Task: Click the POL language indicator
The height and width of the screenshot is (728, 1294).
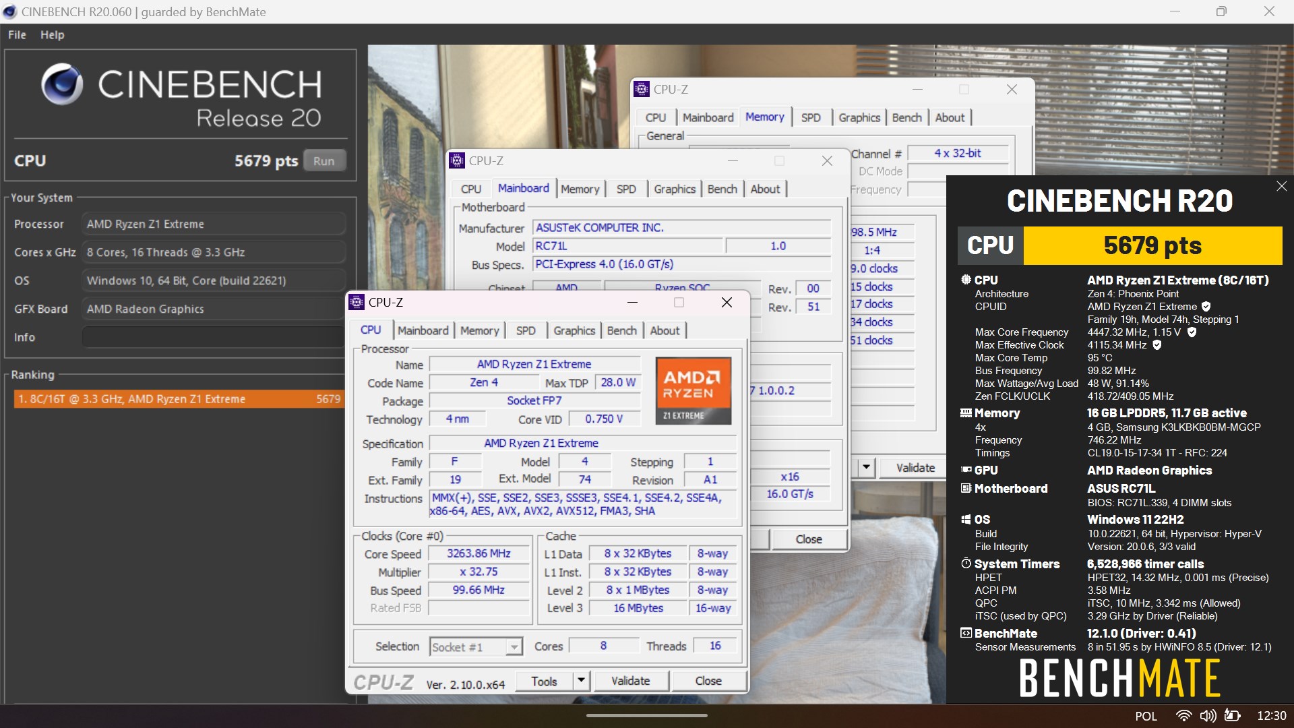Action: [1146, 716]
